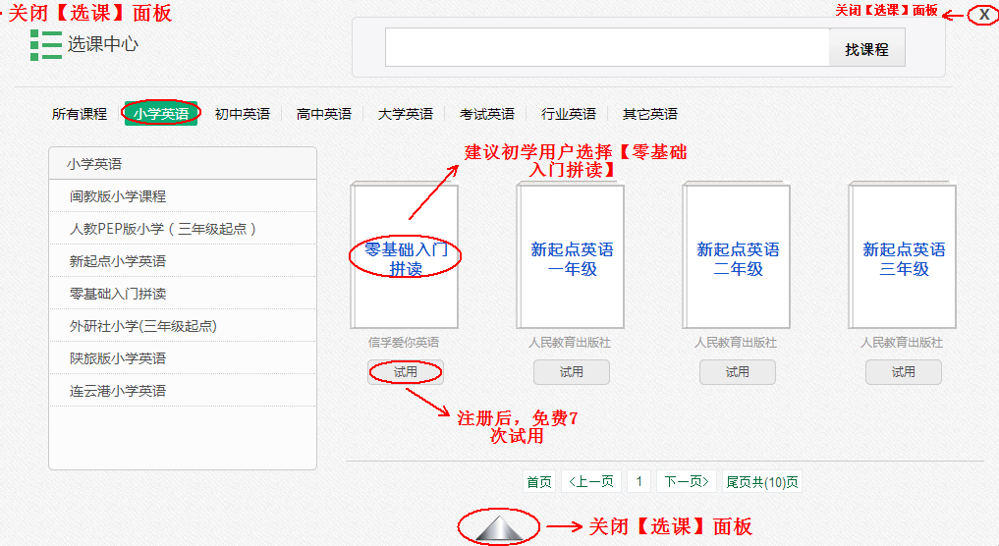Select the 新起点英语三年级 book cover
The image size is (999, 546).
[x=904, y=257]
